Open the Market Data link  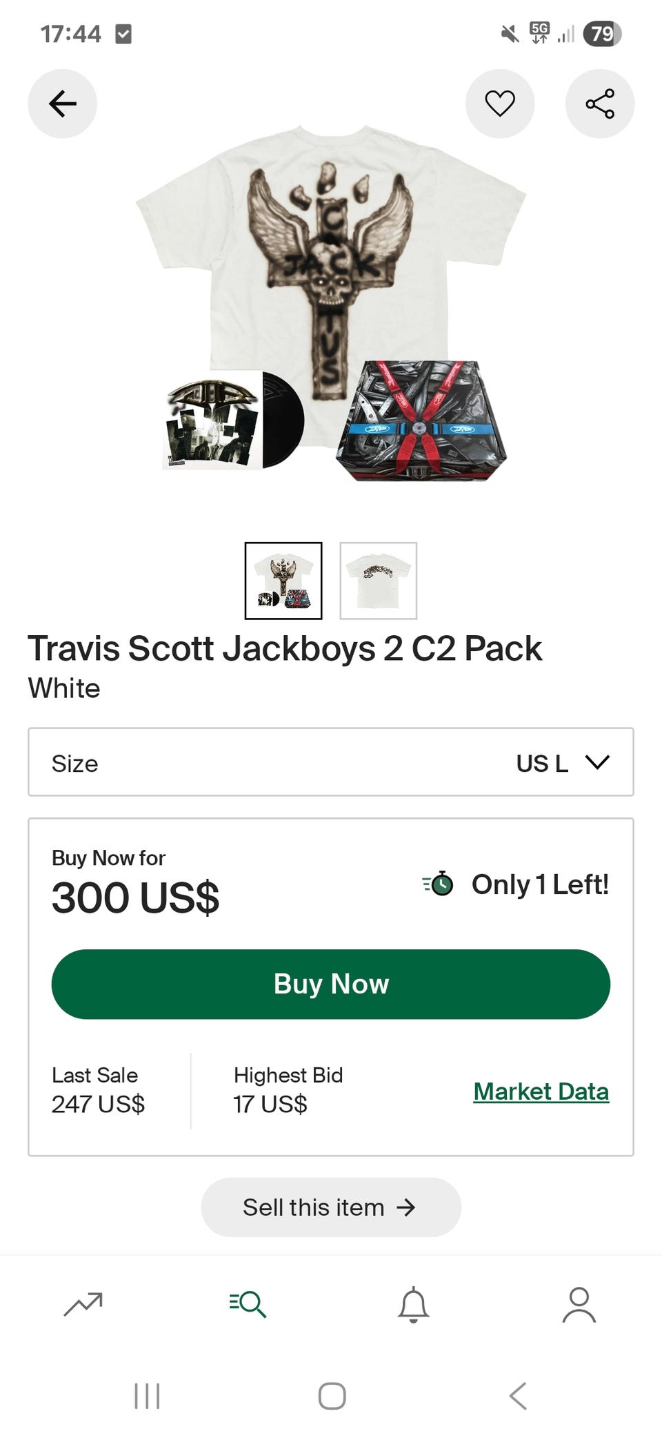point(541,1091)
